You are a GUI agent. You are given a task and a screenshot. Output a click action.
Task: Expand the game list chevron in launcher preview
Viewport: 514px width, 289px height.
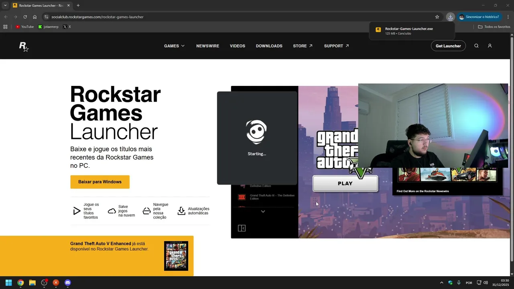(263, 212)
